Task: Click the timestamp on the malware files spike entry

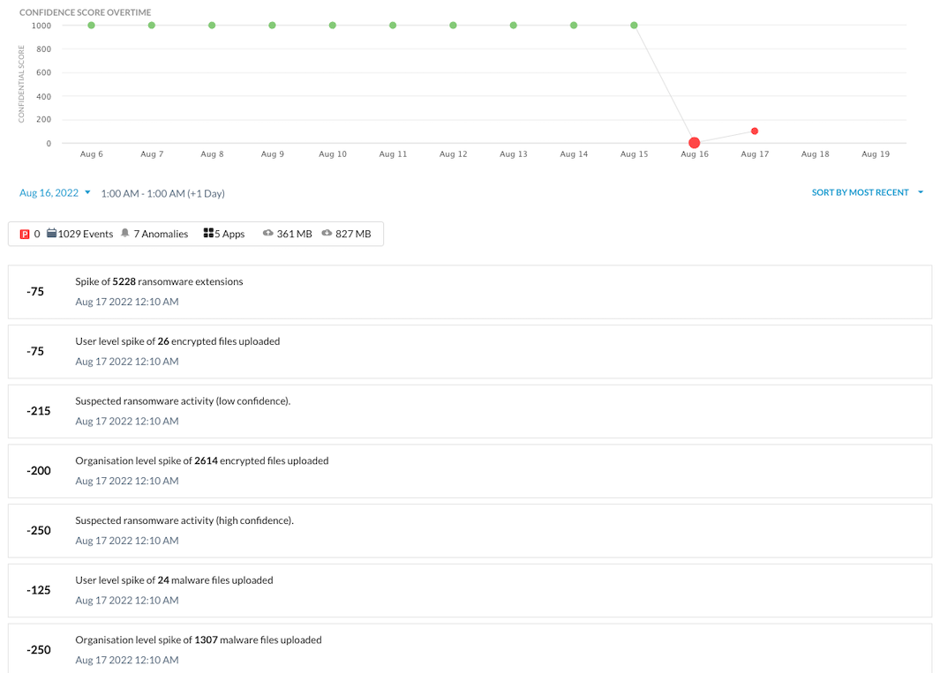Action: (127, 600)
